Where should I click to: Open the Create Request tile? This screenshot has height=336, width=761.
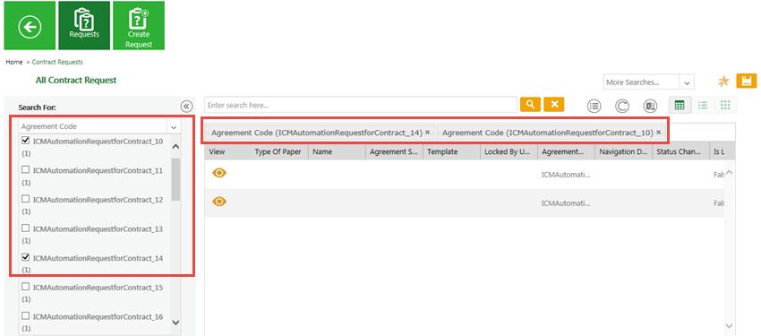pos(139,25)
